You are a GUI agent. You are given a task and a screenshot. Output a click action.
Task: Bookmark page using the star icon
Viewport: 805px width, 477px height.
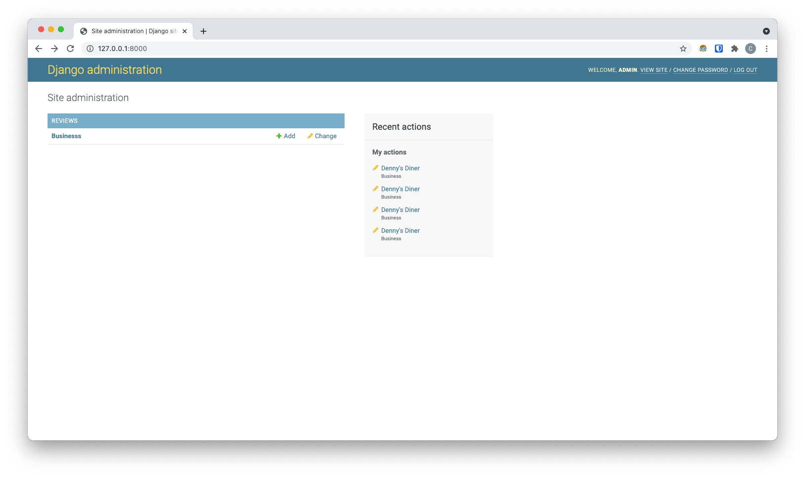coord(683,49)
